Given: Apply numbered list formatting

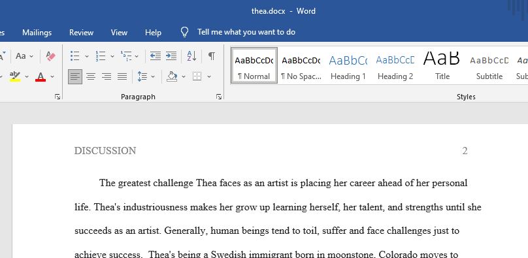Looking at the screenshot, I should pos(101,56).
